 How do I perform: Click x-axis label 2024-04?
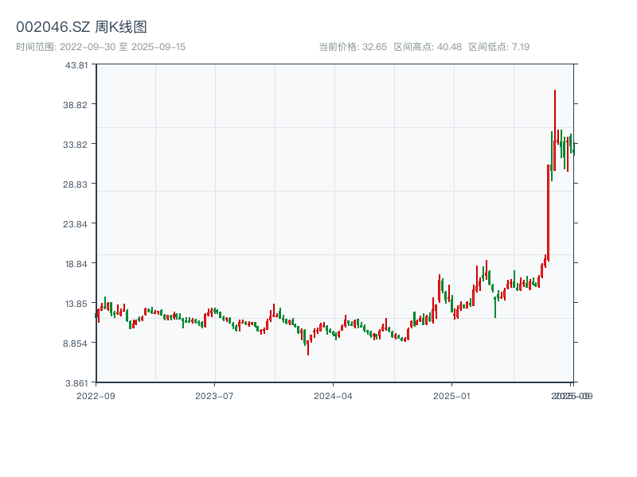[x=333, y=396]
